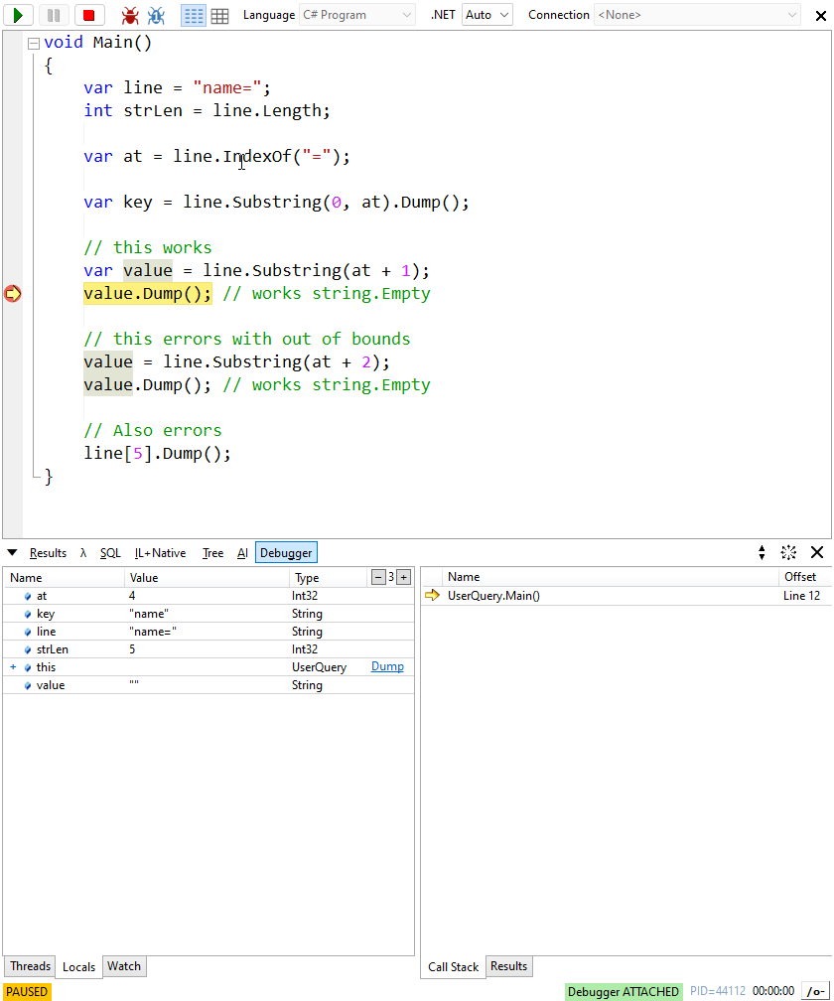This screenshot has height=1001, width=834.
Task: Select the rich text results view icon
Action: click(x=194, y=15)
